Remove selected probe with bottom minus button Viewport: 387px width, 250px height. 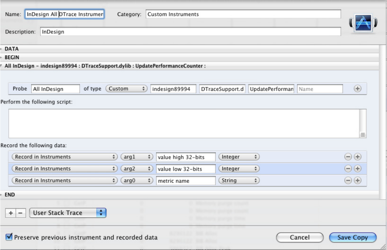coord(21,213)
